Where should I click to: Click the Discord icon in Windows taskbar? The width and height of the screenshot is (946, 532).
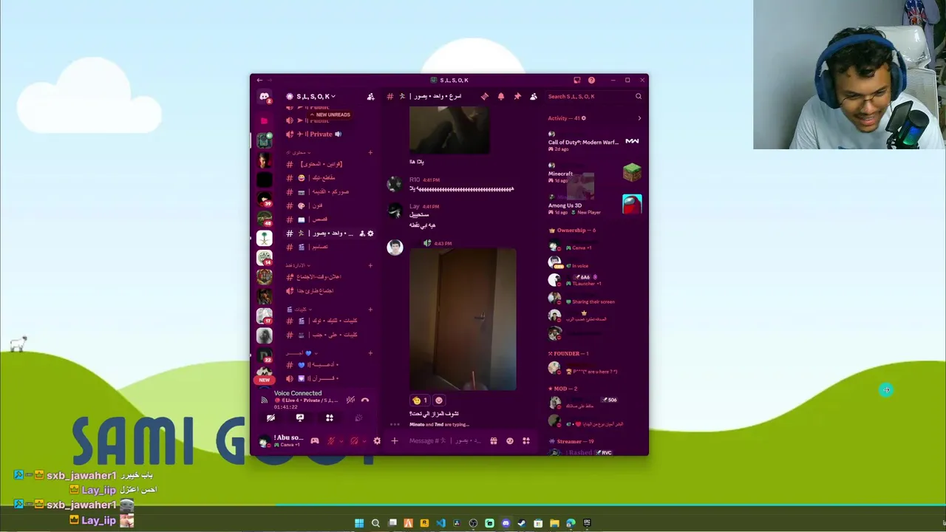click(x=506, y=523)
